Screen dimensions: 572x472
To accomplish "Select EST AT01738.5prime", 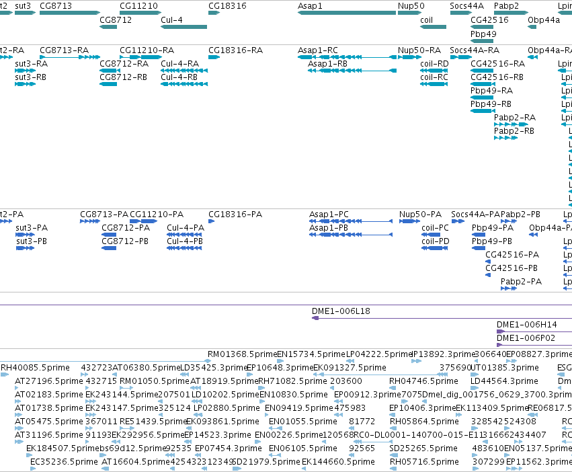I will pos(49,407).
